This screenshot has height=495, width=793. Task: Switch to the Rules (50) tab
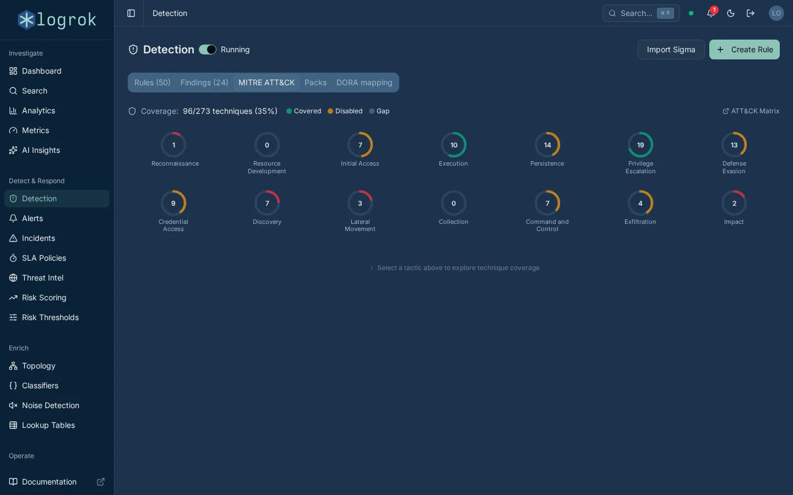pos(153,82)
